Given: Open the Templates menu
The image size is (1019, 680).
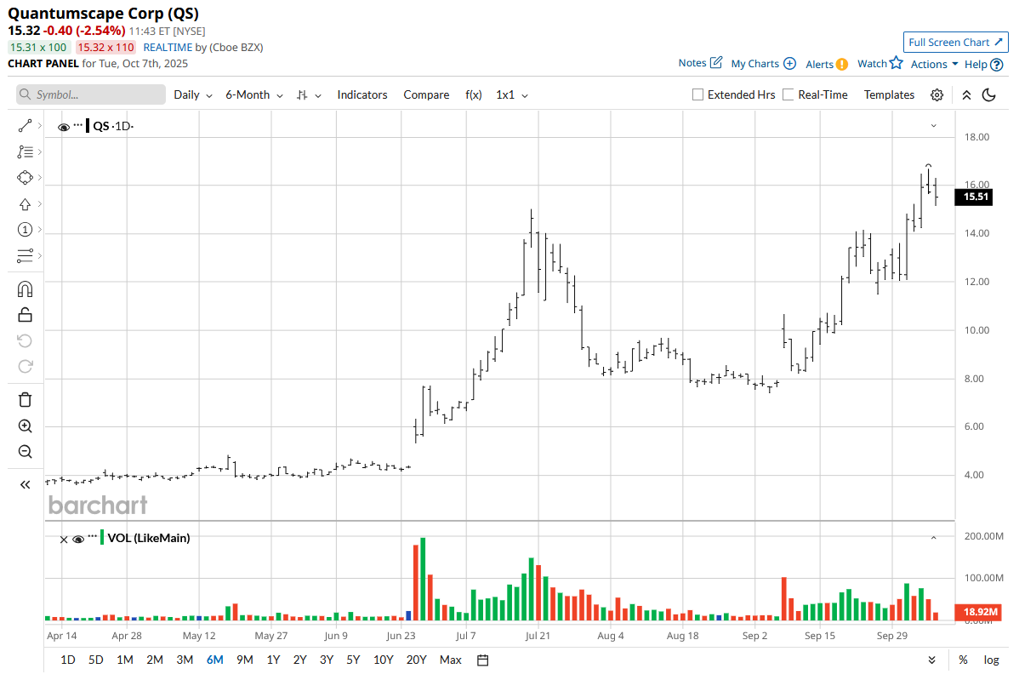Looking at the screenshot, I should [x=889, y=95].
